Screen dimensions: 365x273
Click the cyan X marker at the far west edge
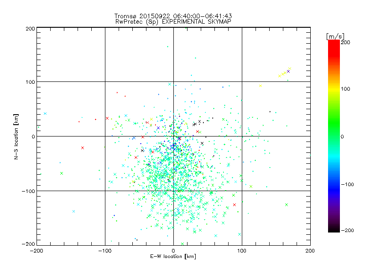coord(45,113)
